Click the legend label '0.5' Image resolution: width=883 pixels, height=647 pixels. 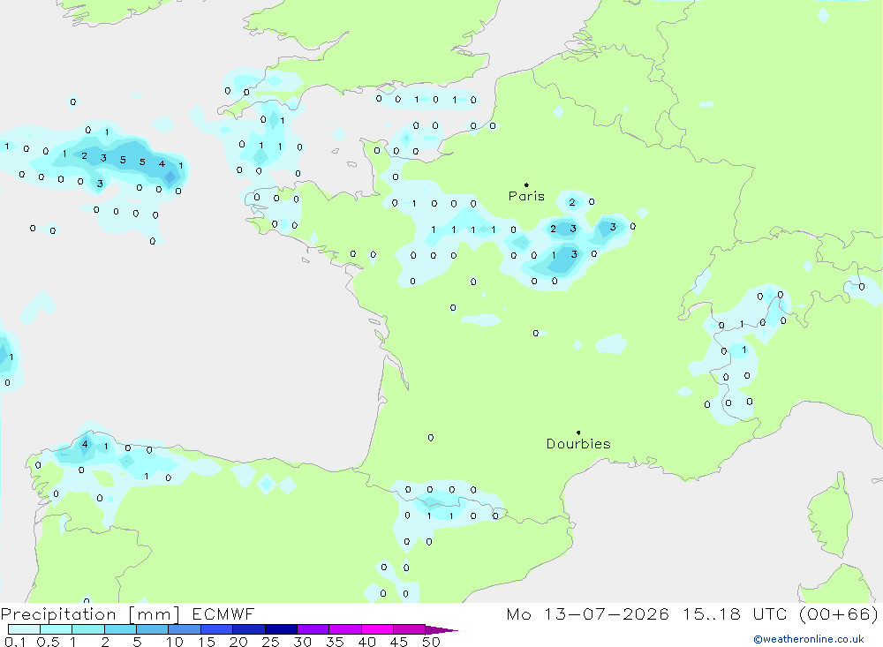coord(48,642)
